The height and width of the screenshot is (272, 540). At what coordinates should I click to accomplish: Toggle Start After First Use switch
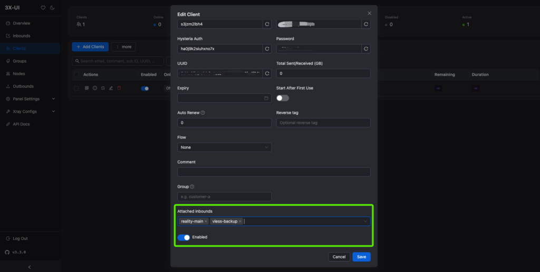(283, 98)
